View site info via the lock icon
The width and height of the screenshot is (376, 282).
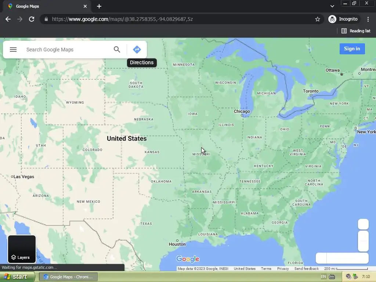[46, 19]
